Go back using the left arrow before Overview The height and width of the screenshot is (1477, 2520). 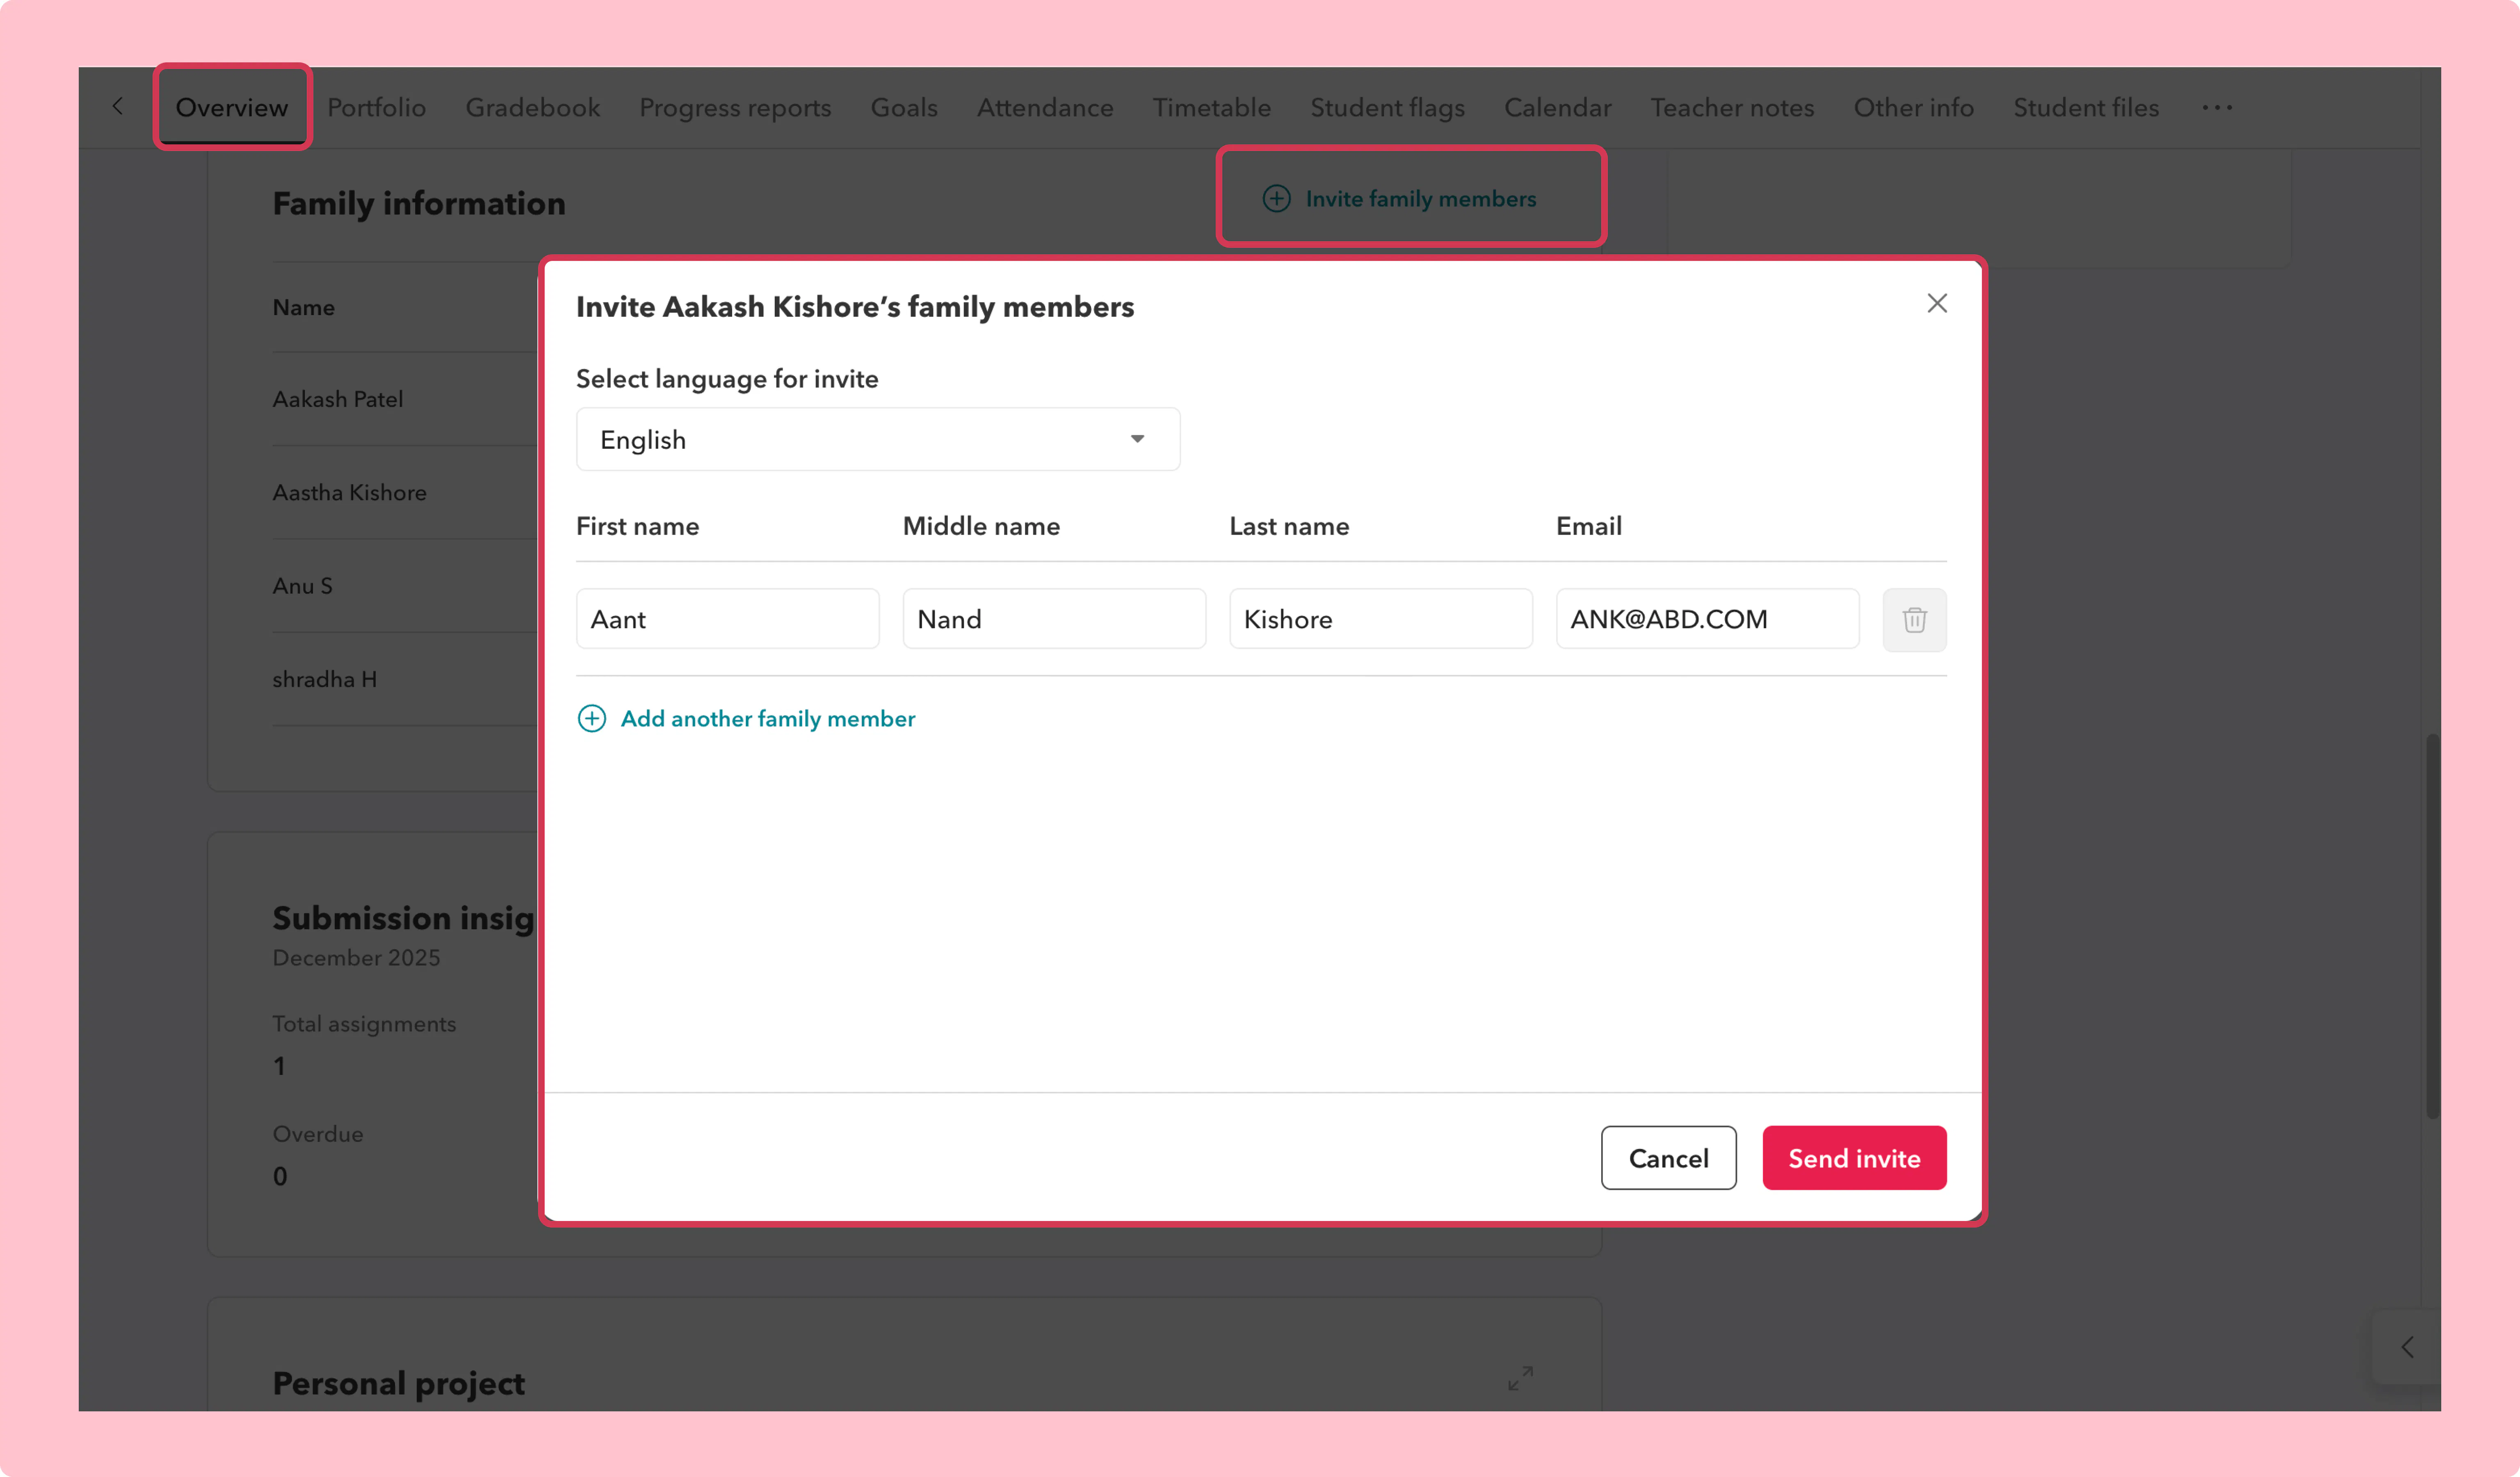click(x=118, y=106)
